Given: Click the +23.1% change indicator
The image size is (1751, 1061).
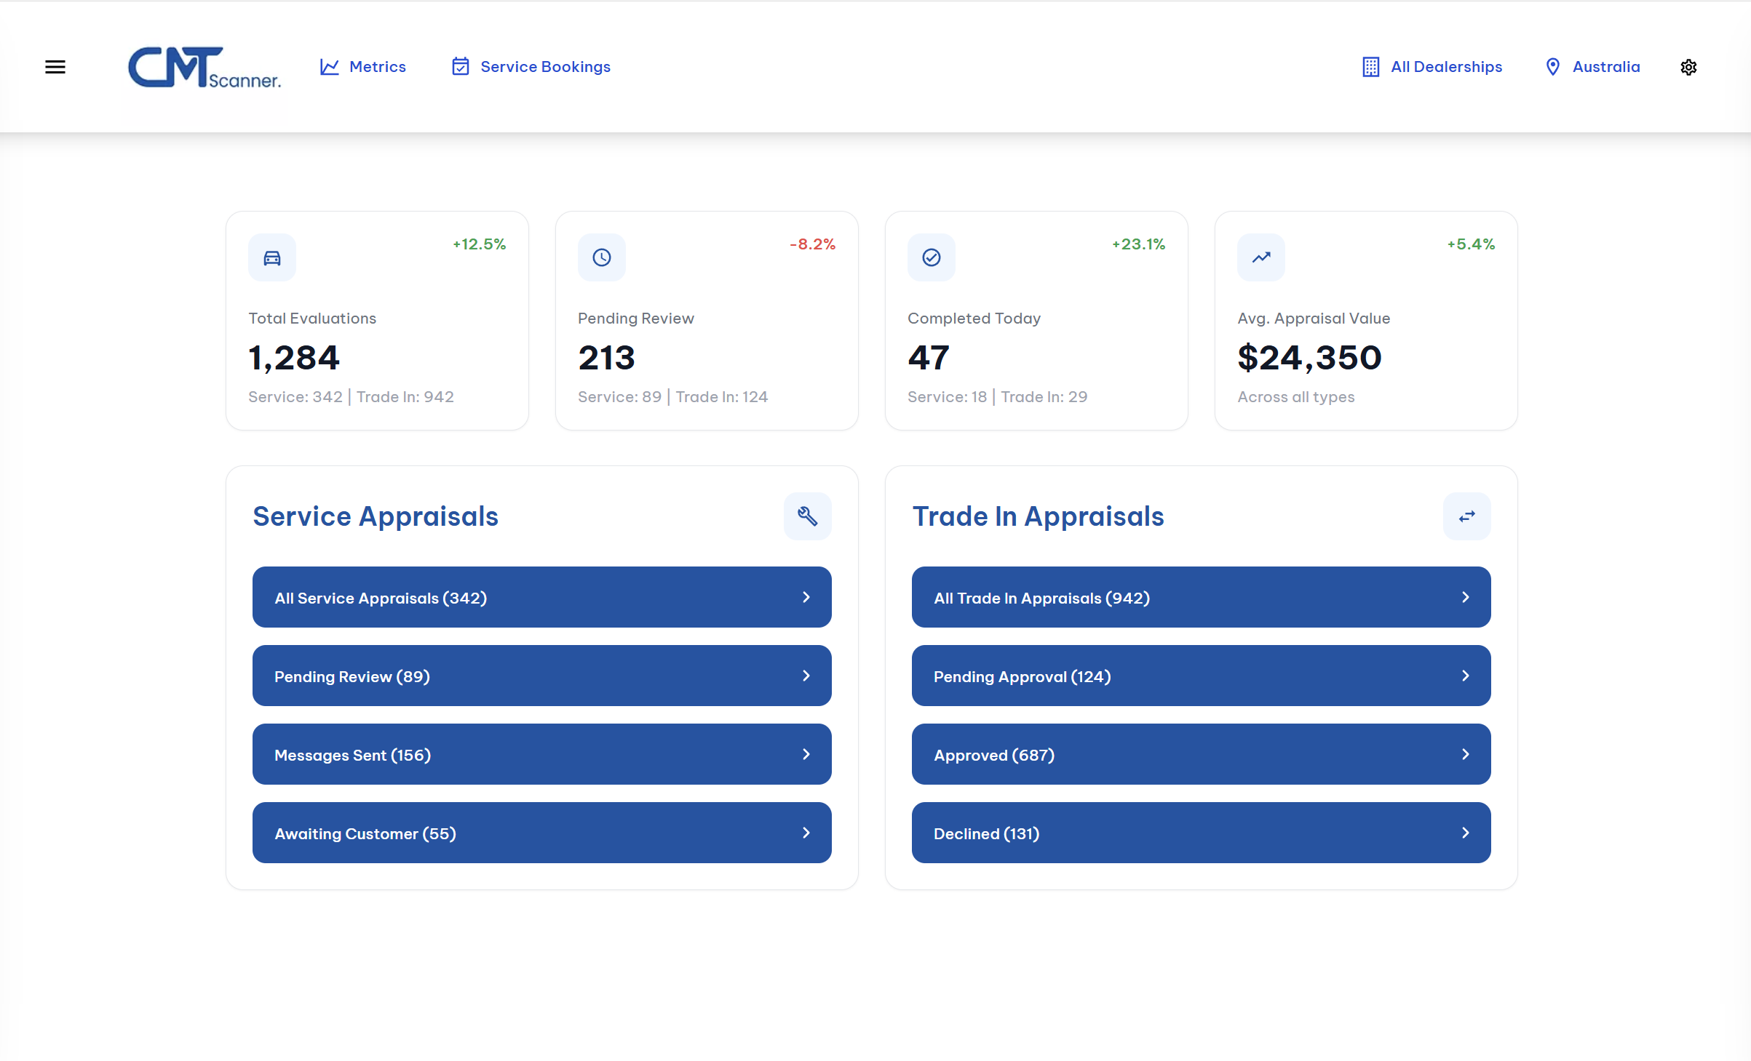Looking at the screenshot, I should click(1138, 244).
